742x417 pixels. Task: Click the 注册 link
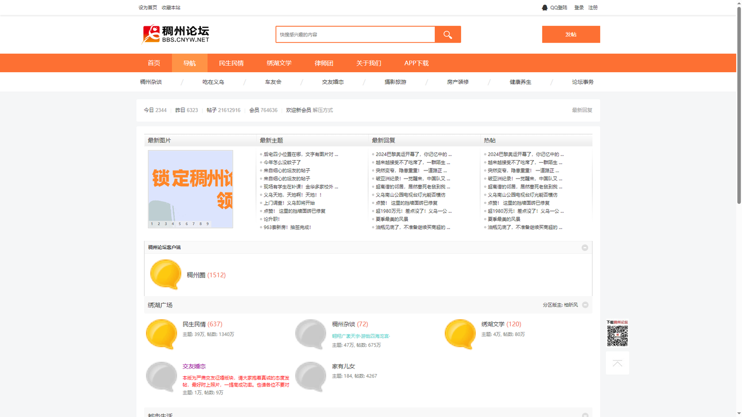(593, 8)
